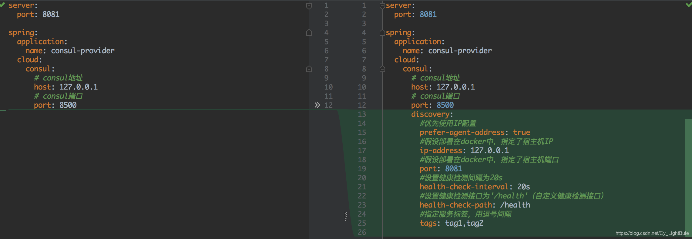Fold the spring section in the right pane

[x=382, y=33]
